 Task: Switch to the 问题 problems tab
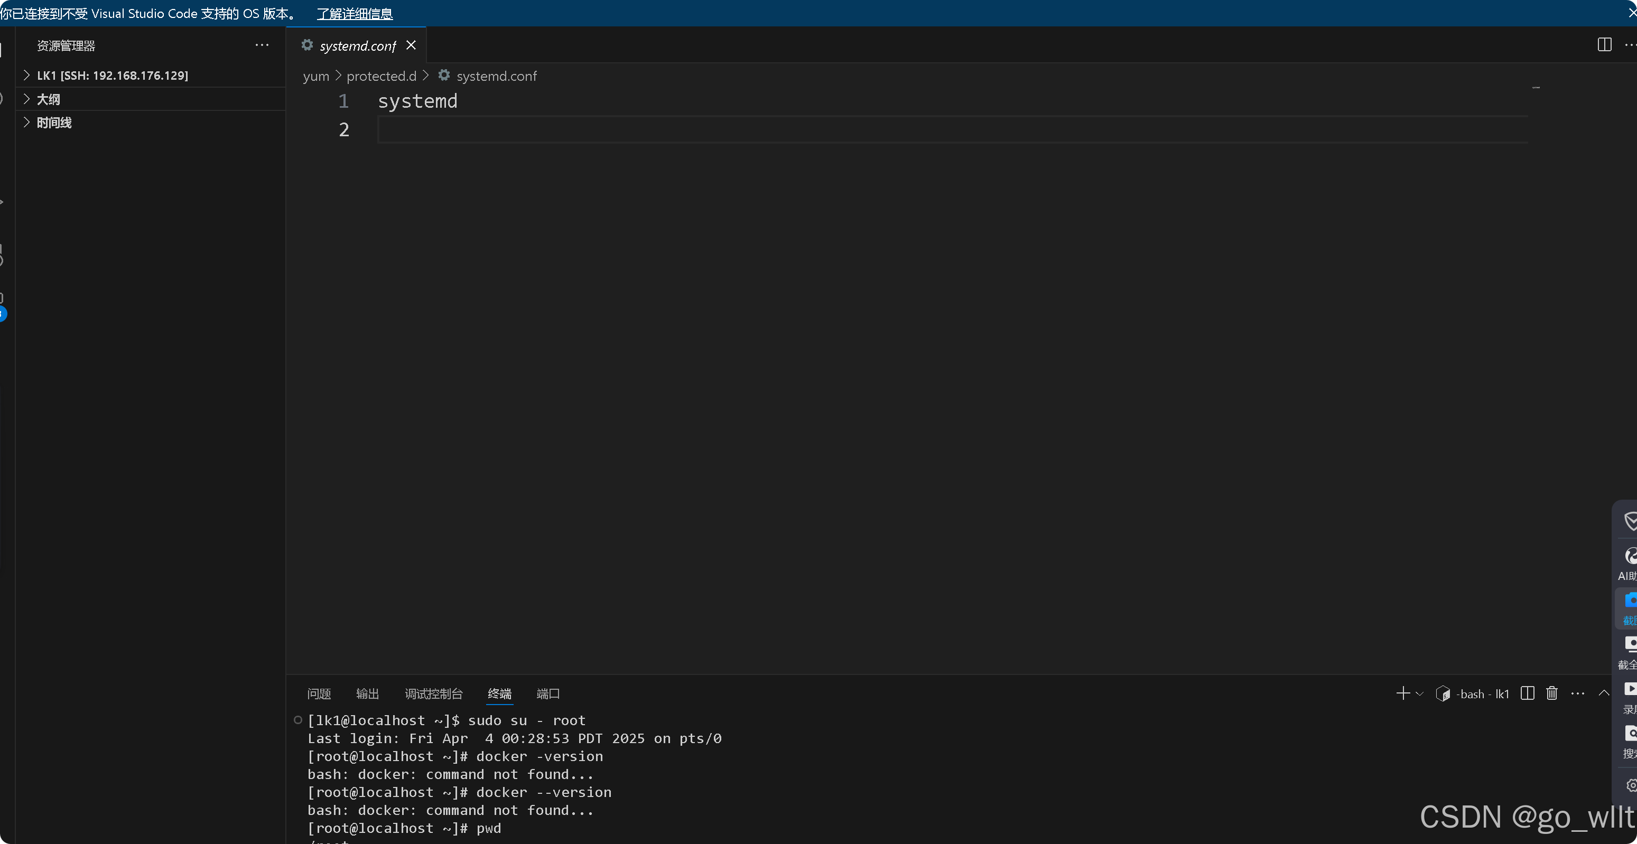click(319, 693)
